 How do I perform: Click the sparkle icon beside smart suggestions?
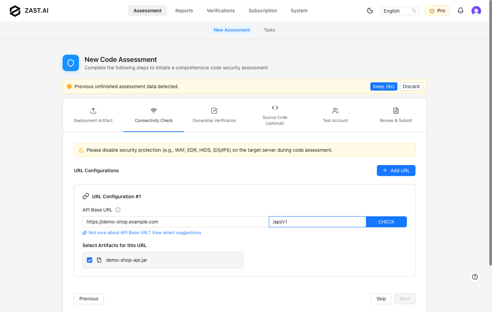85,233
